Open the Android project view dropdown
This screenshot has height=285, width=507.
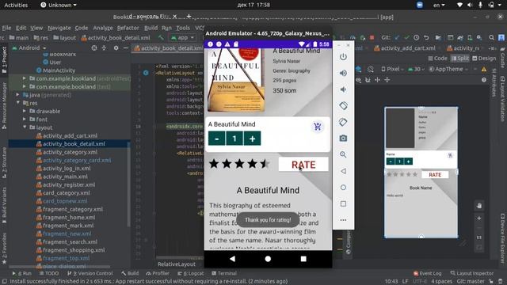pyautogui.click(x=29, y=47)
